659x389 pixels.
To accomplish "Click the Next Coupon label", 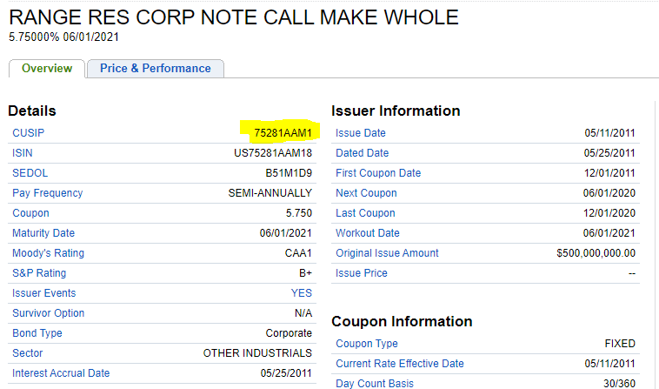I will [x=366, y=193].
